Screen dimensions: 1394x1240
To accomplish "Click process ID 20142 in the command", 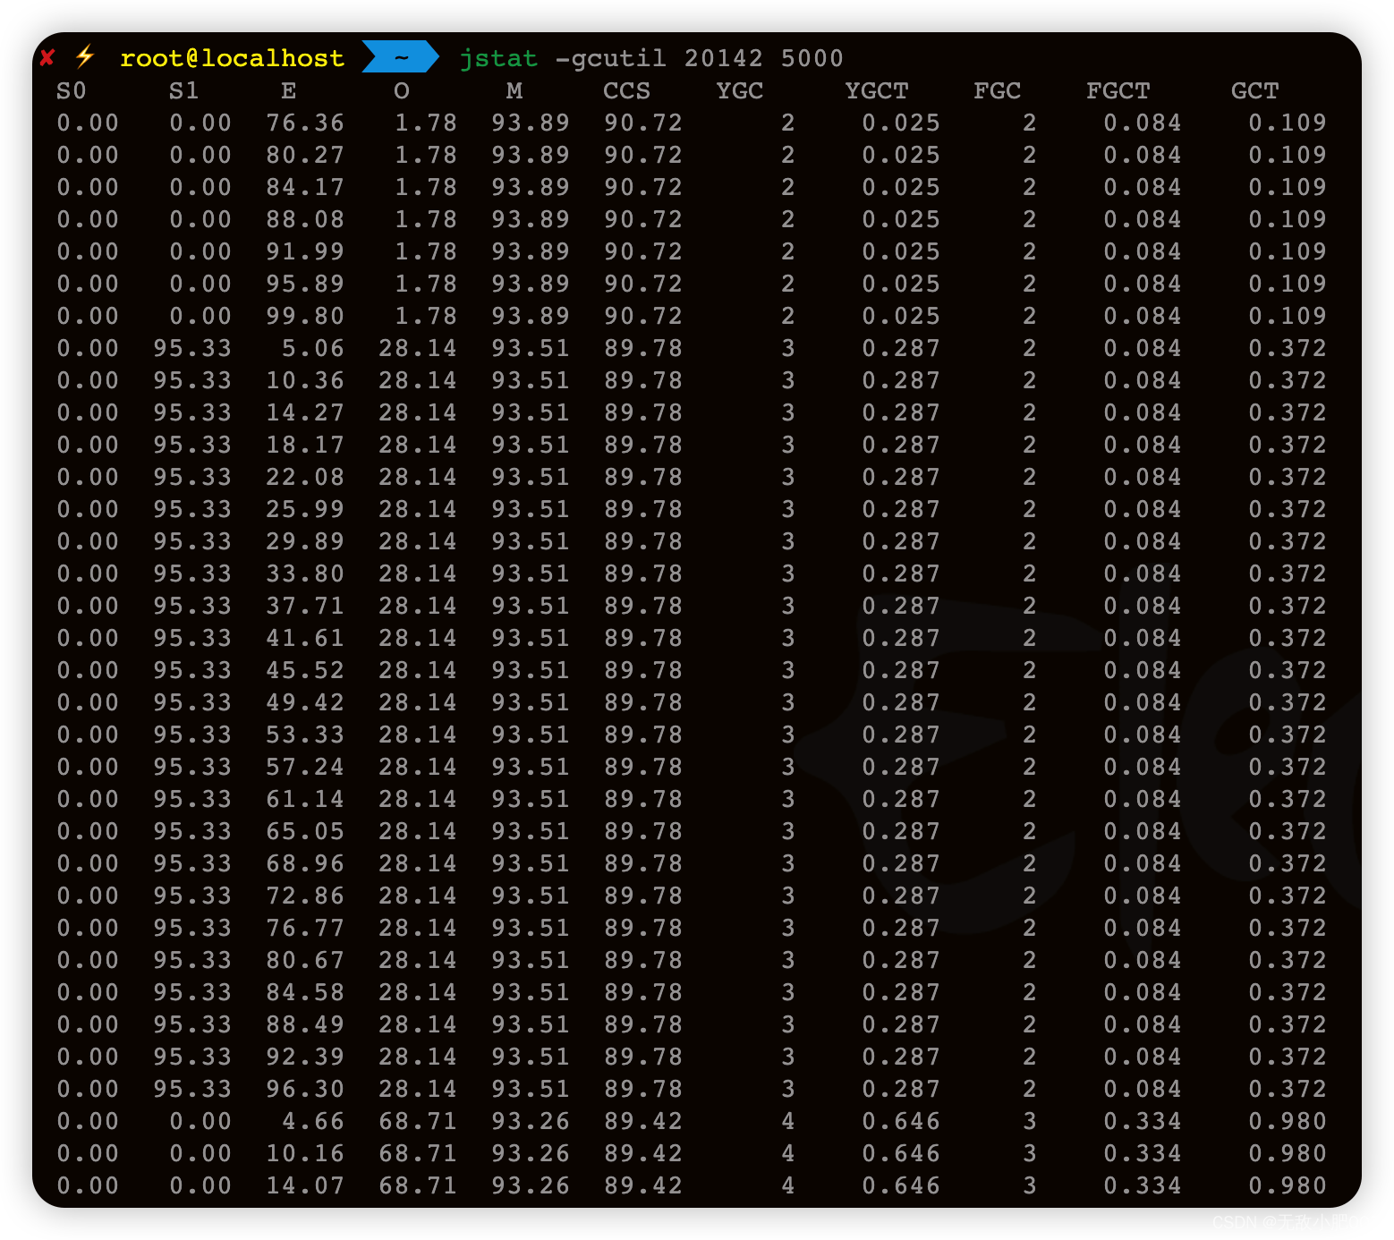I will tap(724, 58).
